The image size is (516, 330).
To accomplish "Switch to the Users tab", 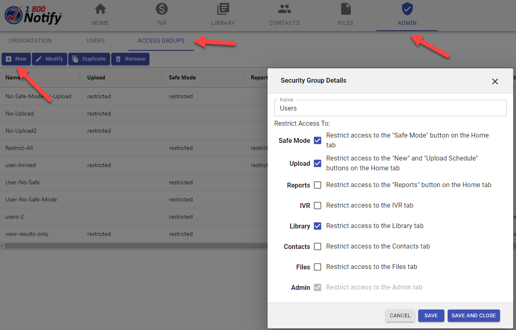I will point(96,41).
